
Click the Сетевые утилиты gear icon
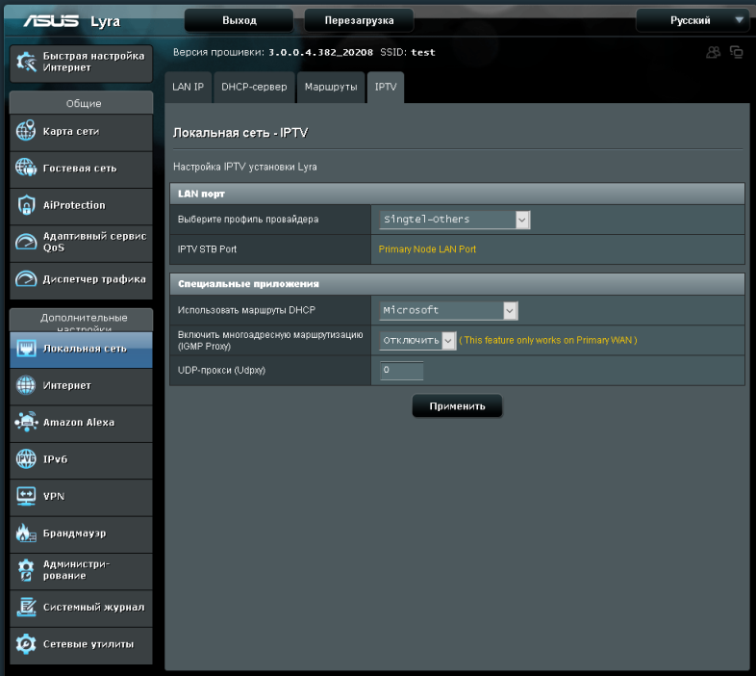click(x=26, y=643)
